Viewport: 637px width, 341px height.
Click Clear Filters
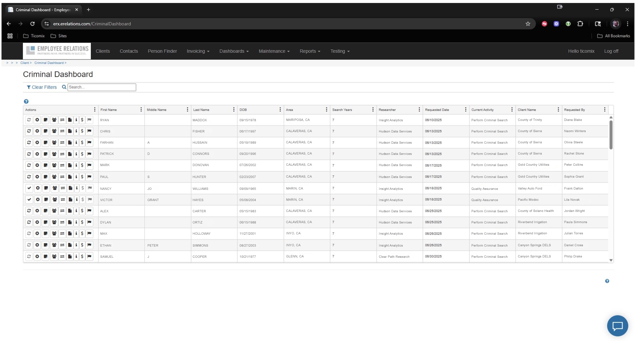(42, 87)
